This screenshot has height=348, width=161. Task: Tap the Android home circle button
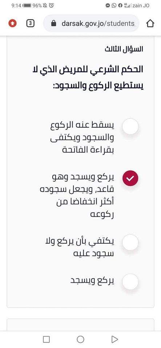[80, 339]
